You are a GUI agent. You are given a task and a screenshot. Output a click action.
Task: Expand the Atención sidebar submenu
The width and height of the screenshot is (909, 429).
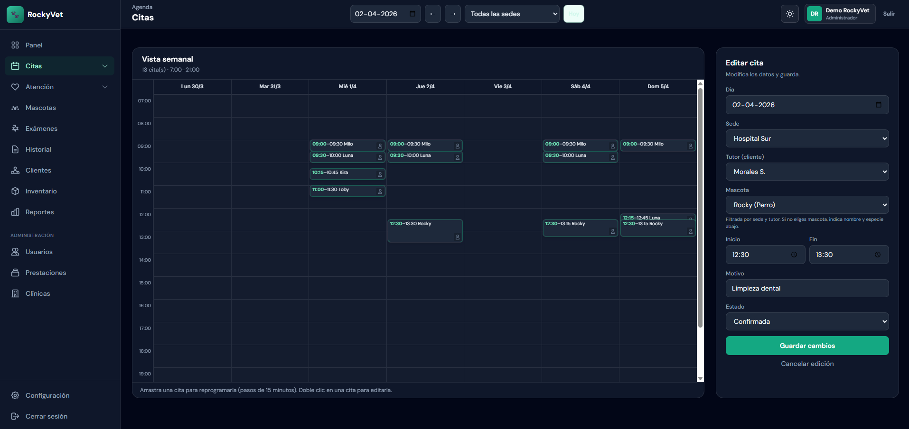pos(105,87)
